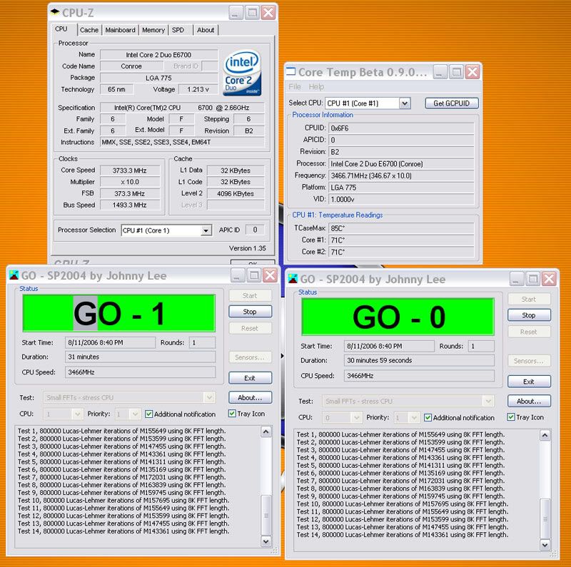Expand the Priority dropdown in GO - 0 window

414,418
